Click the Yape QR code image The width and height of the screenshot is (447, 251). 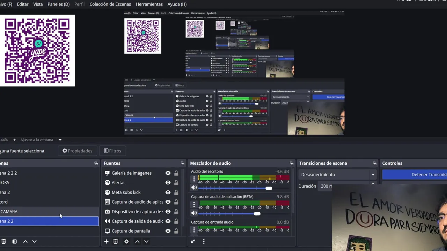click(37, 51)
